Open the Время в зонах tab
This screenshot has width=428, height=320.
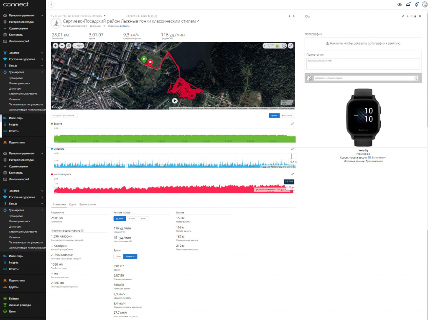coord(88,205)
